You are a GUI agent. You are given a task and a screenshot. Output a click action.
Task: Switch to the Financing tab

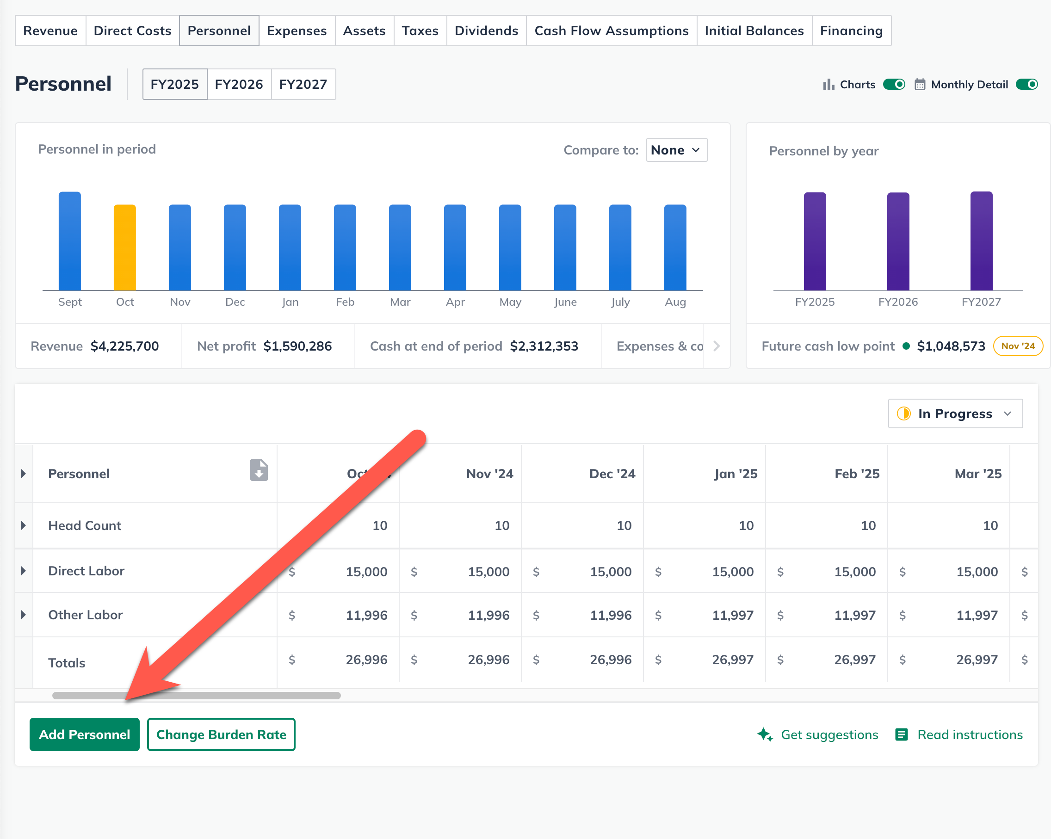click(x=851, y=31)
